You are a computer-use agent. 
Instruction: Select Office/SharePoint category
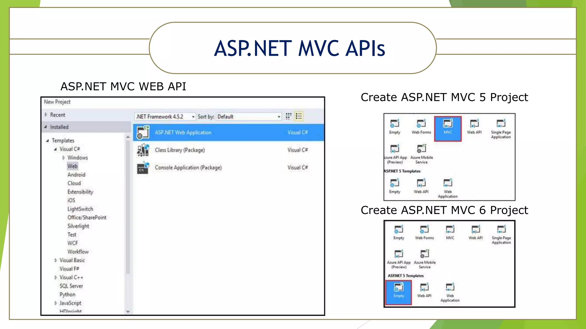click(87, 217)
